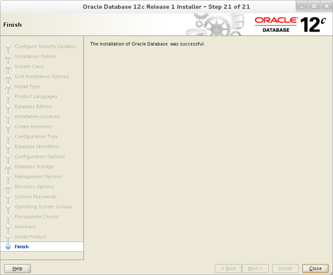
Task: Click the Configure Security Updates step marker
Action: click(x=8, y=46)
